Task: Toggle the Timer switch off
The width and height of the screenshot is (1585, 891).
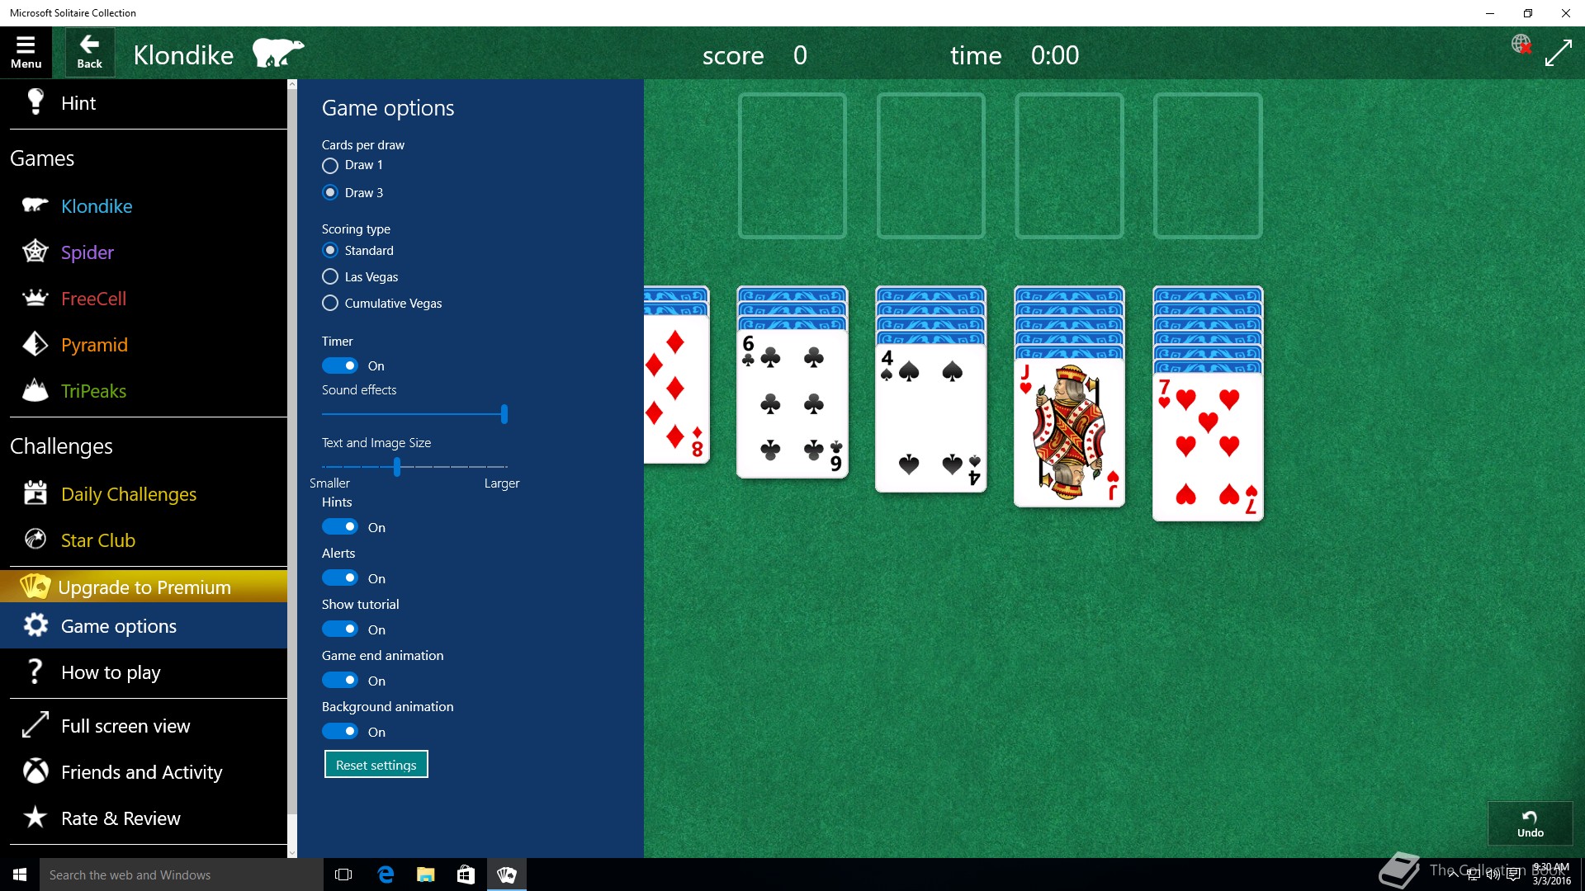Action: click(x=340, y=365)
